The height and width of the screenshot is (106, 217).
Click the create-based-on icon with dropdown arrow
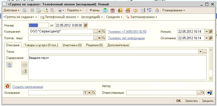61,10
